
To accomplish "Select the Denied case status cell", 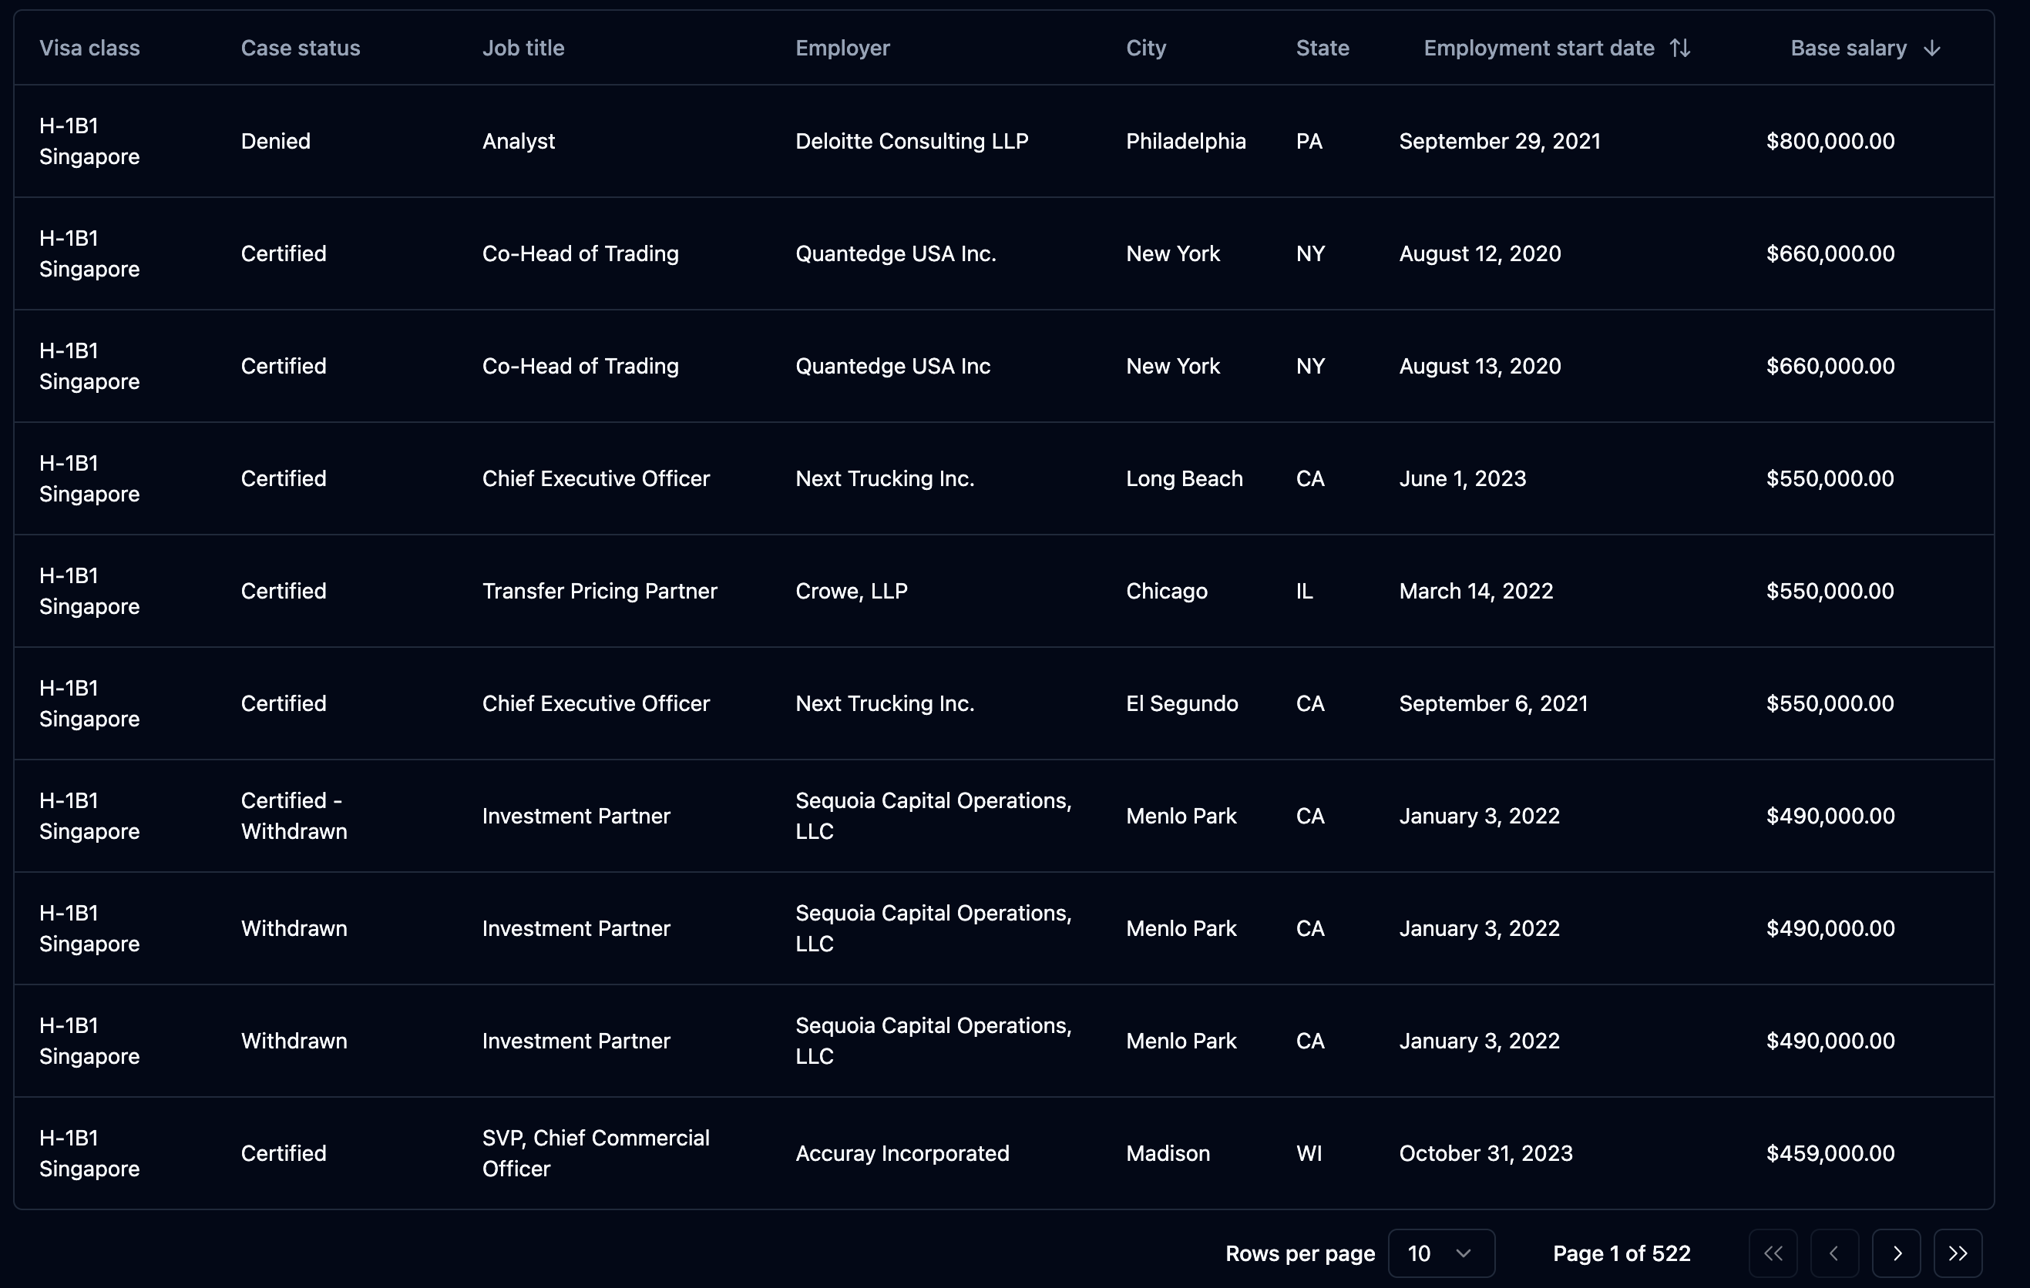I will [x=276, y=141].
